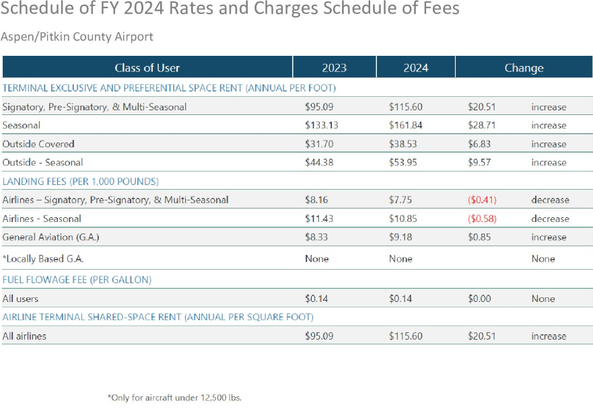
Task: Select the Fuel Flowage Fee section heading
Action: (77, 280)
